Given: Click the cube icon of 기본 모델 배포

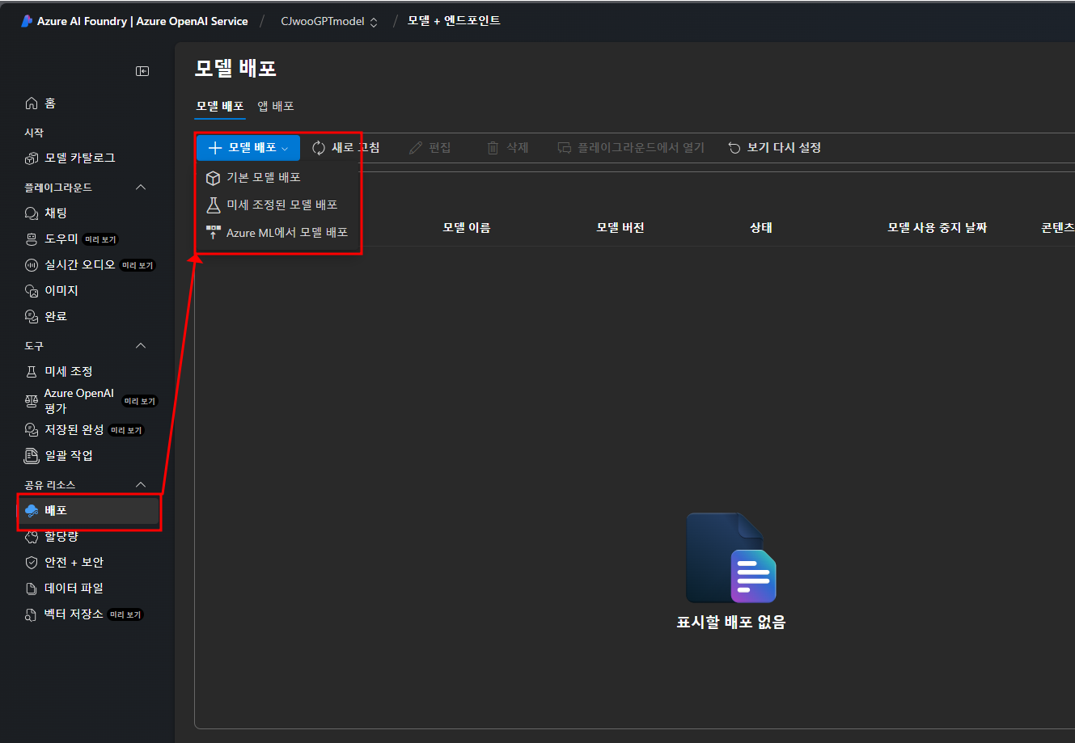Looking at the screenshot, I should [x=214, y=177].
